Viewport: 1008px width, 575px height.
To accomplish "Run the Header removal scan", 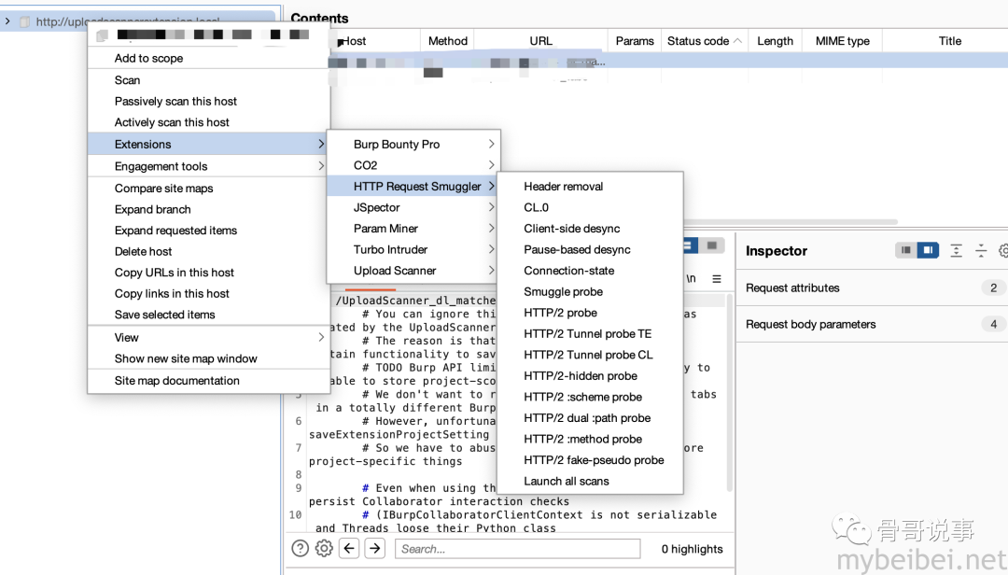I will click(x=590, y=187).
